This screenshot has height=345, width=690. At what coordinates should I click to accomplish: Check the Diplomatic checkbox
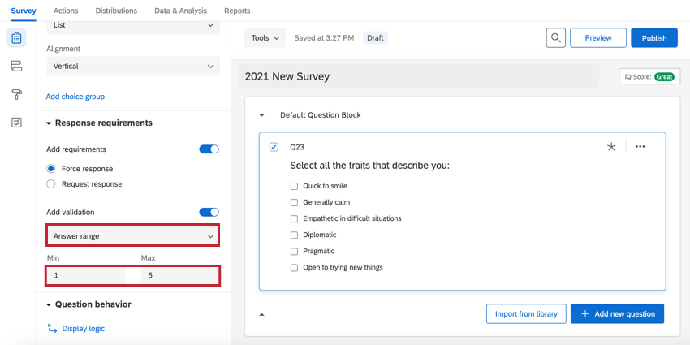click(x=295, y=235)
